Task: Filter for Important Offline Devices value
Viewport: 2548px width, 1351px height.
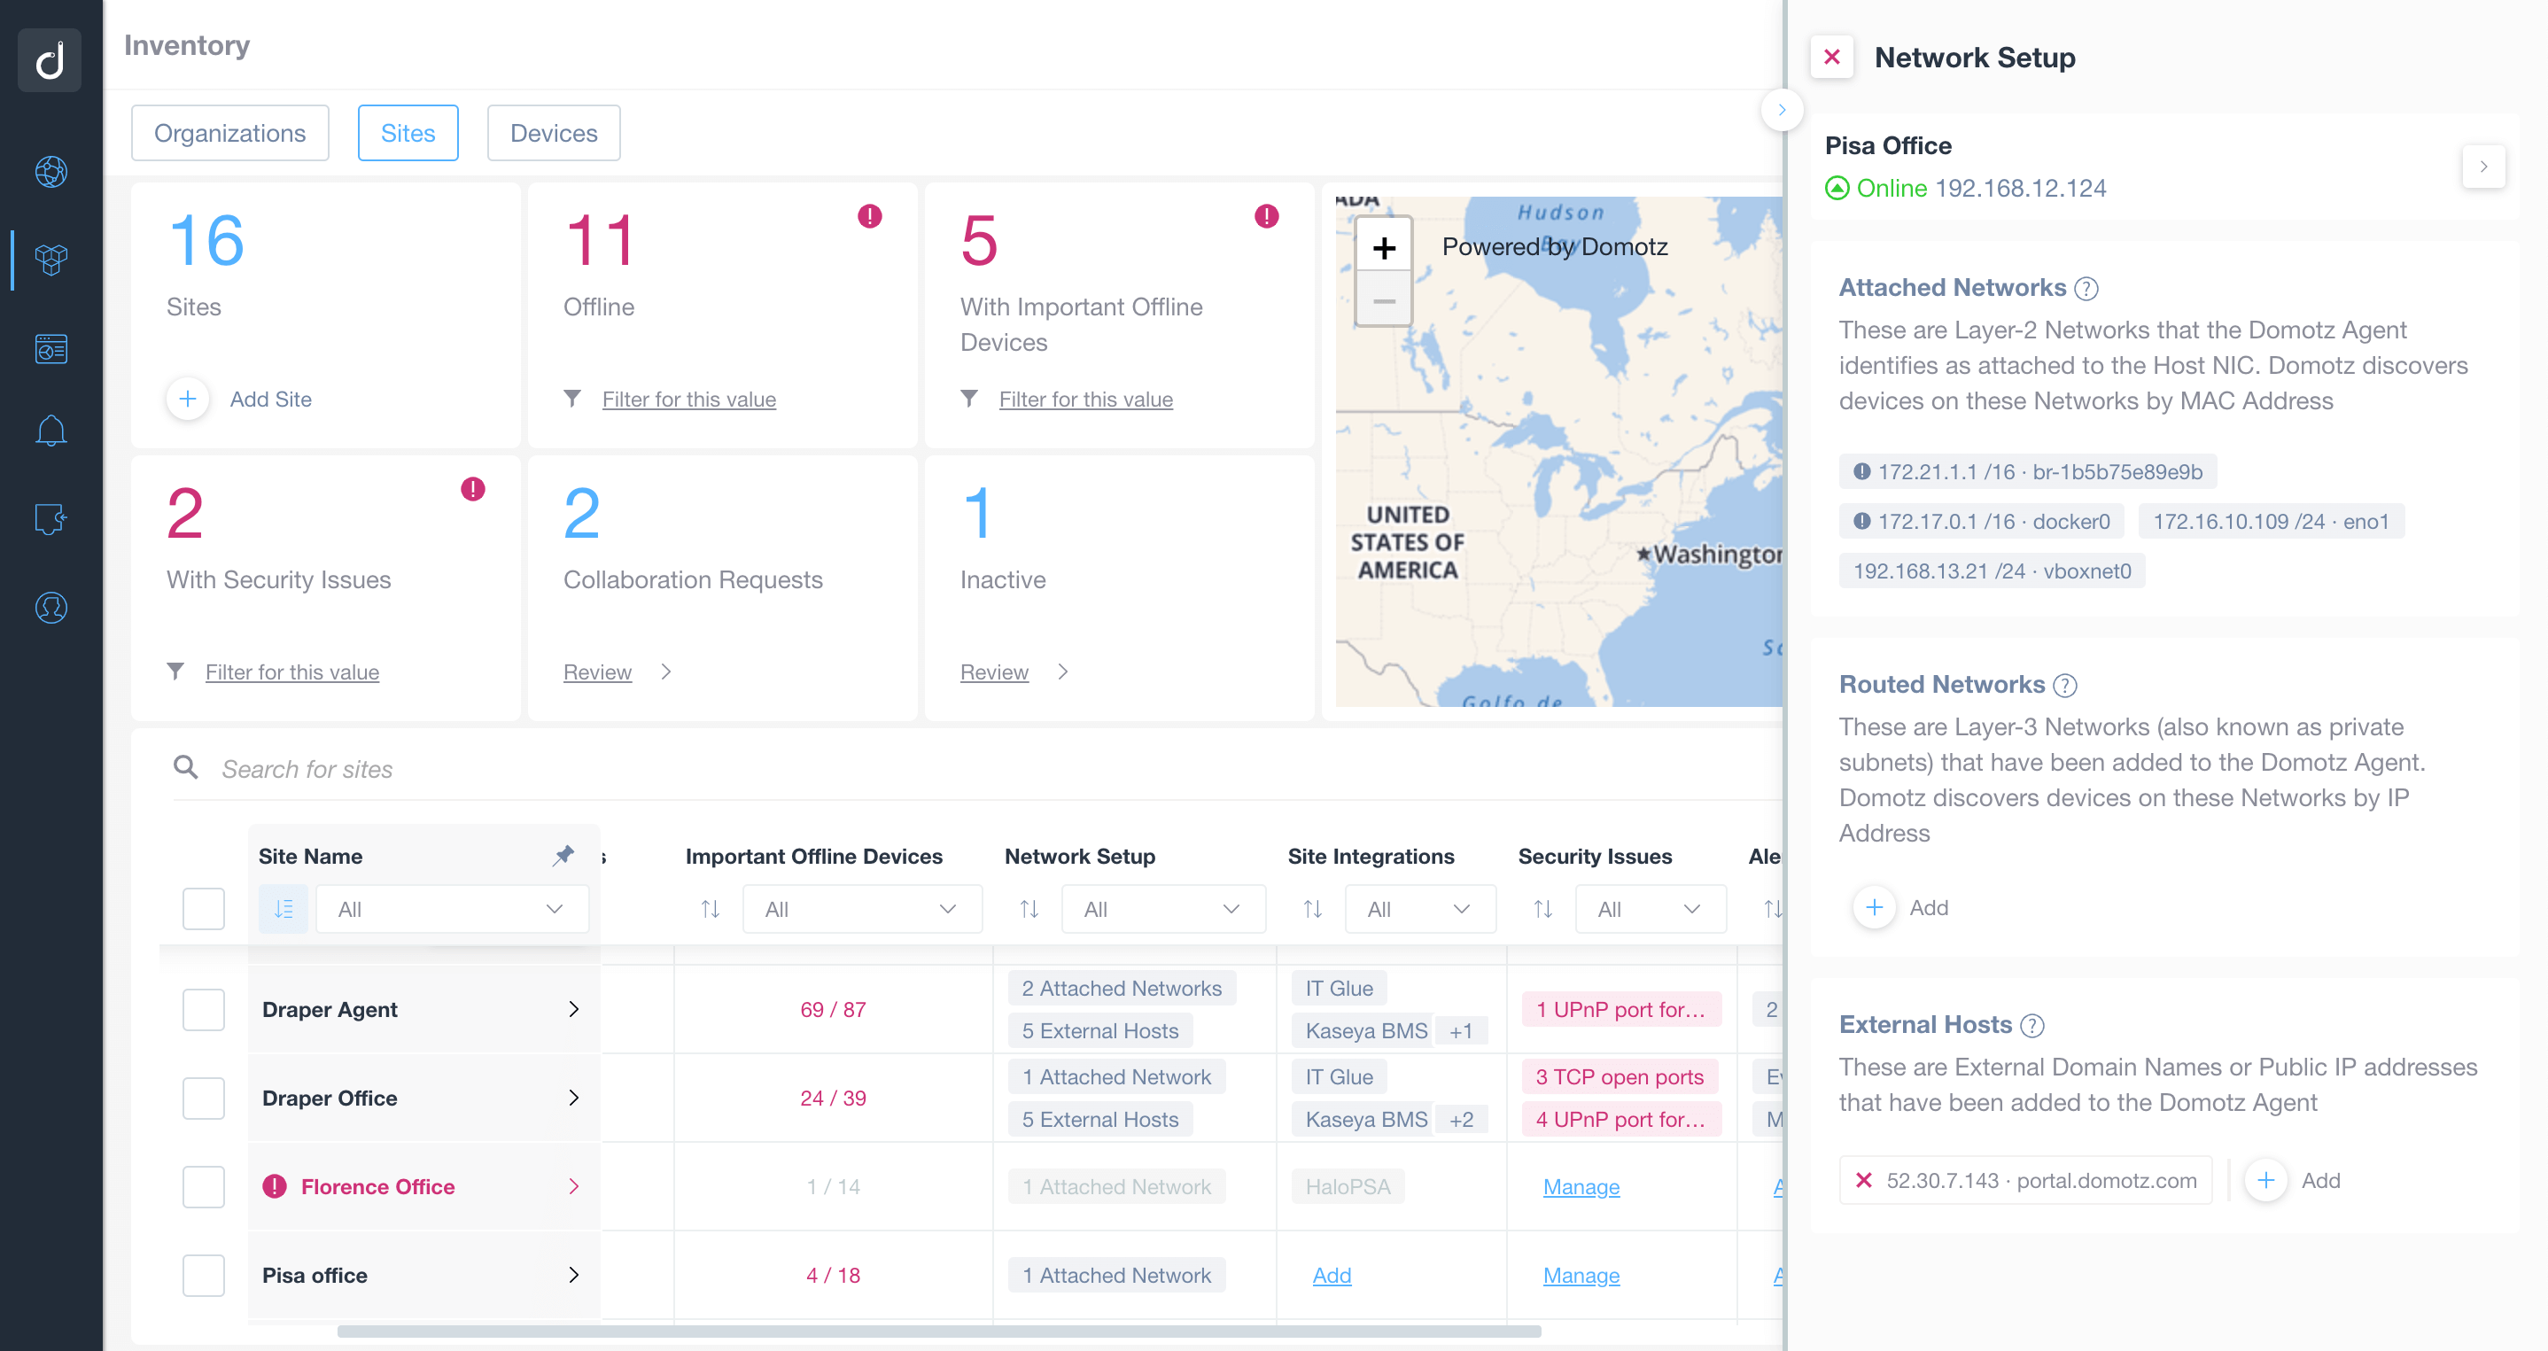Action: click(1085, 399)
